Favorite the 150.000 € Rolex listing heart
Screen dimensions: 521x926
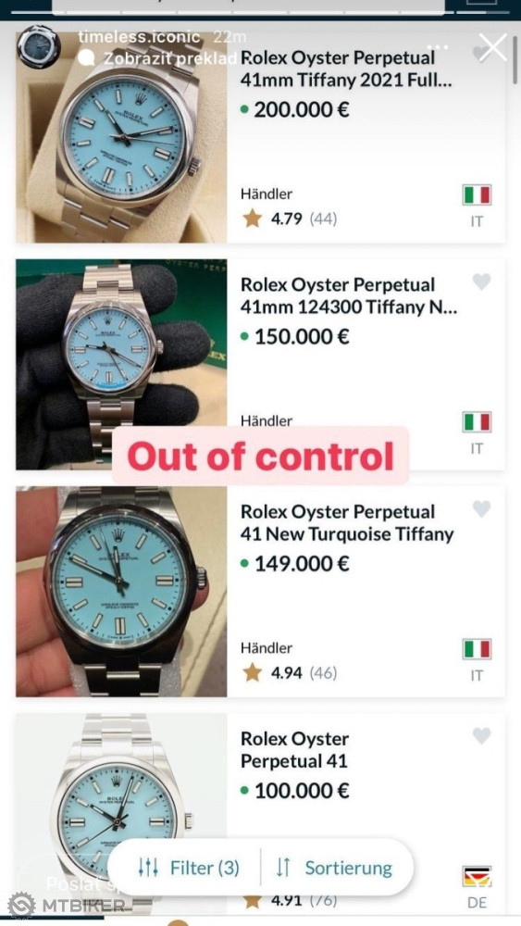pyautogui.click(x=481, y=282)
